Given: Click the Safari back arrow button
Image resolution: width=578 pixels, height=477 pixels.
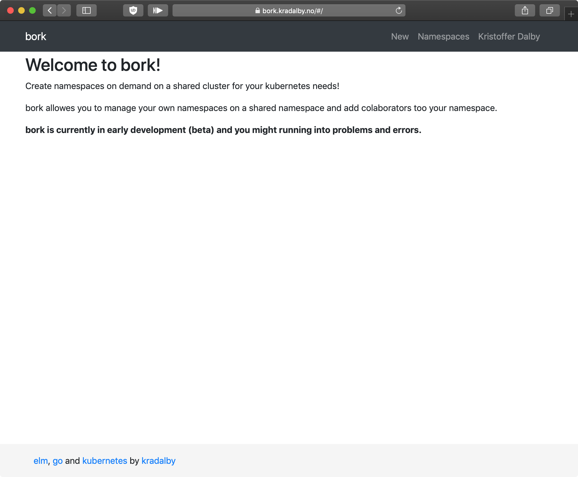Looking at the screenshot, I should click(50, 11).
